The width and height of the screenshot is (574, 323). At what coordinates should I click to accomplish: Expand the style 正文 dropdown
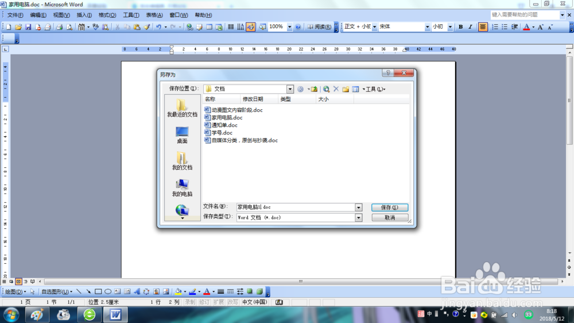[374, 27]
